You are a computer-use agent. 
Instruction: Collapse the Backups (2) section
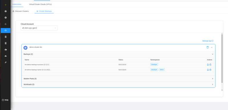212,54
